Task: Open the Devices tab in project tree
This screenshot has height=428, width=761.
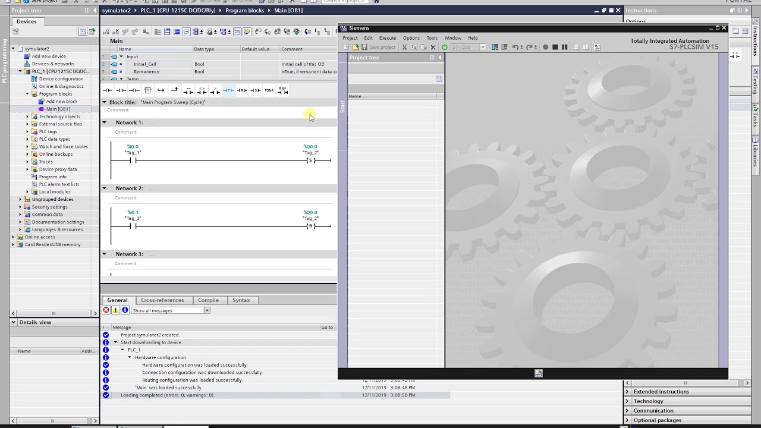Action: [26, 21]
